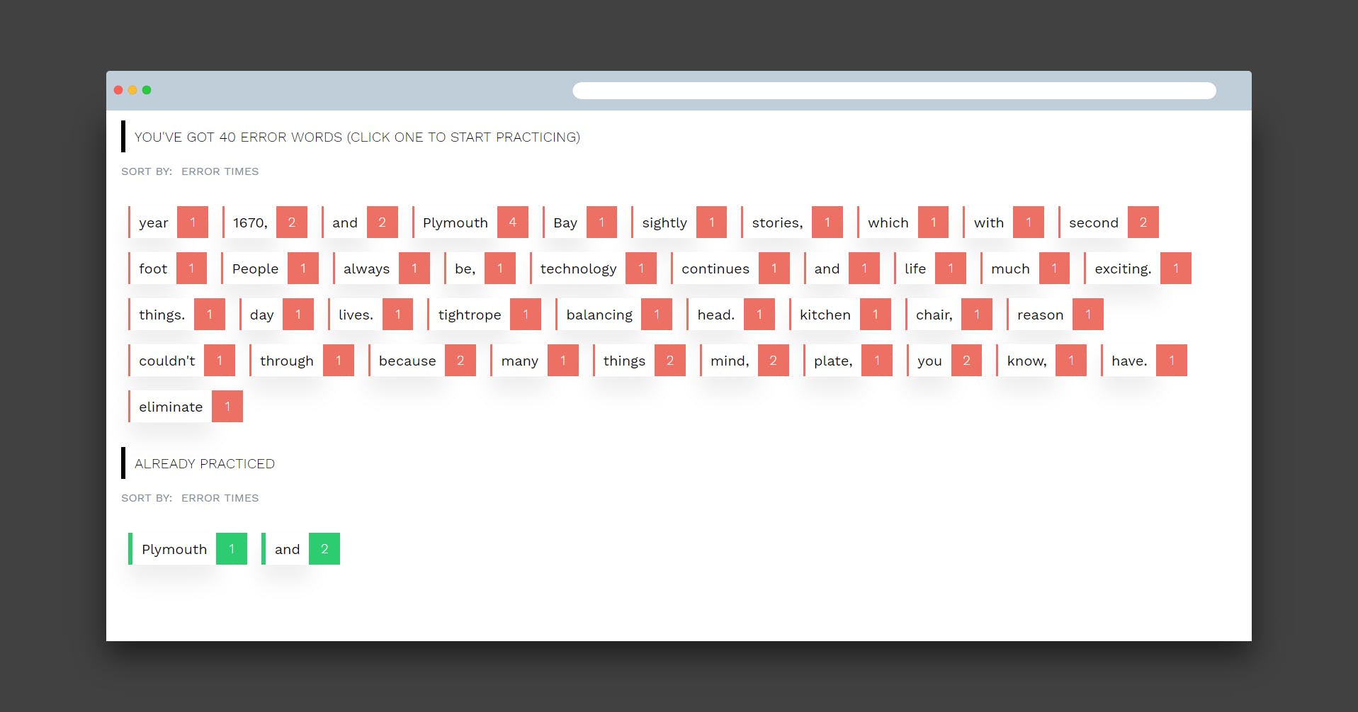Click the error word 'you'
Screen dimensions: 1358x712
pos(944,361)
